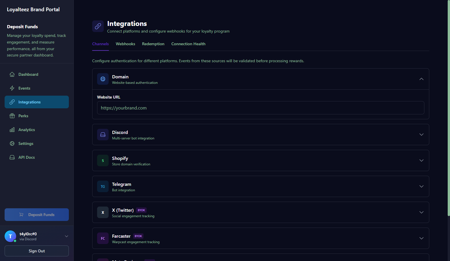This screenshot has height=261, width=450.
Task: Click the Discord integration icon
Action: coord(103,135)
